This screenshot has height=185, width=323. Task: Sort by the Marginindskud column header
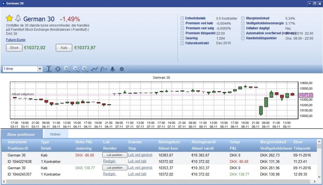273,142
